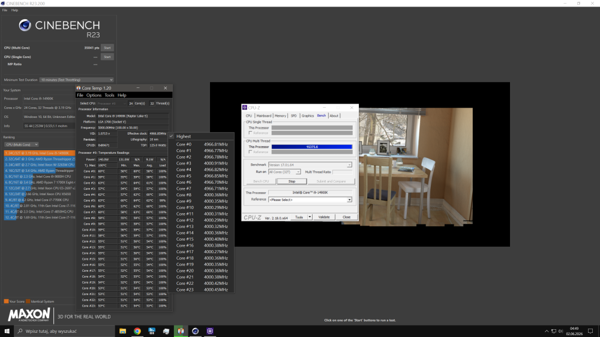
Task: Launch Google Chrome from the taskbar
Action: (137, 331)
